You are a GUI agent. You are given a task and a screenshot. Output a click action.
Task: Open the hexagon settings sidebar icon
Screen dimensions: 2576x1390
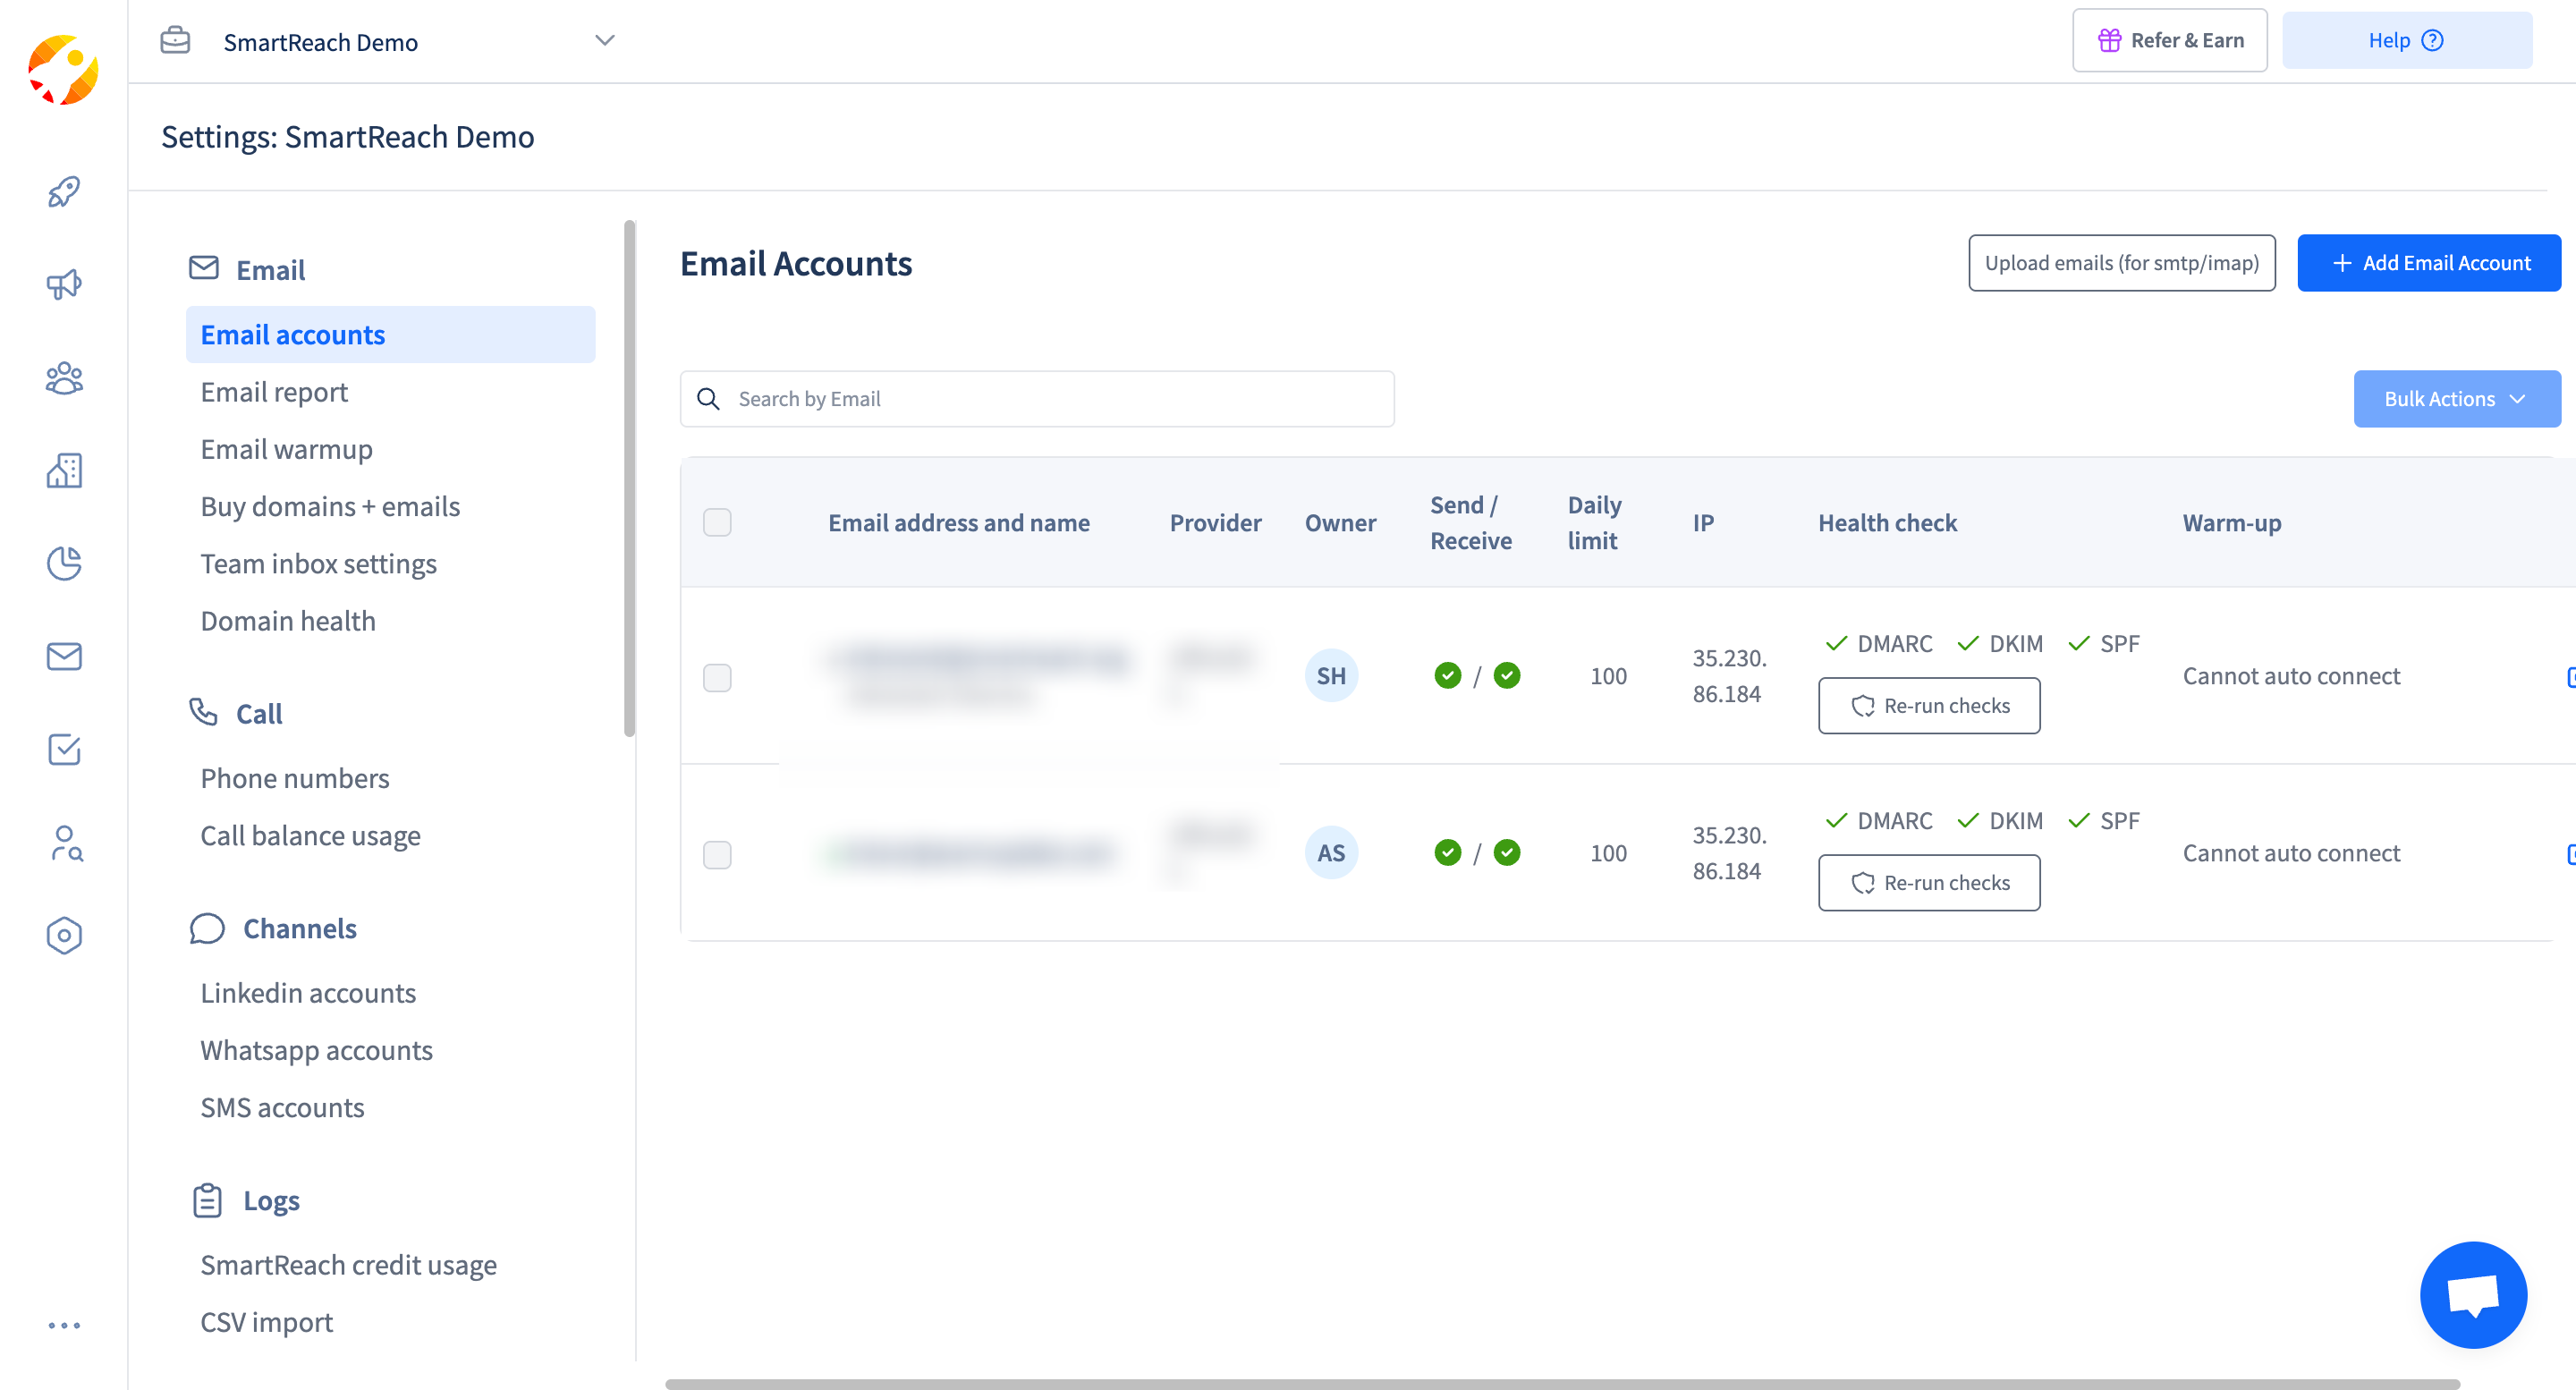point(64,935)
